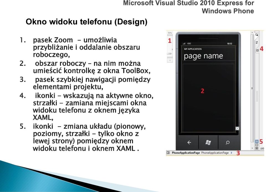Collapse pane with double-arrow icon

coord(257,148)
